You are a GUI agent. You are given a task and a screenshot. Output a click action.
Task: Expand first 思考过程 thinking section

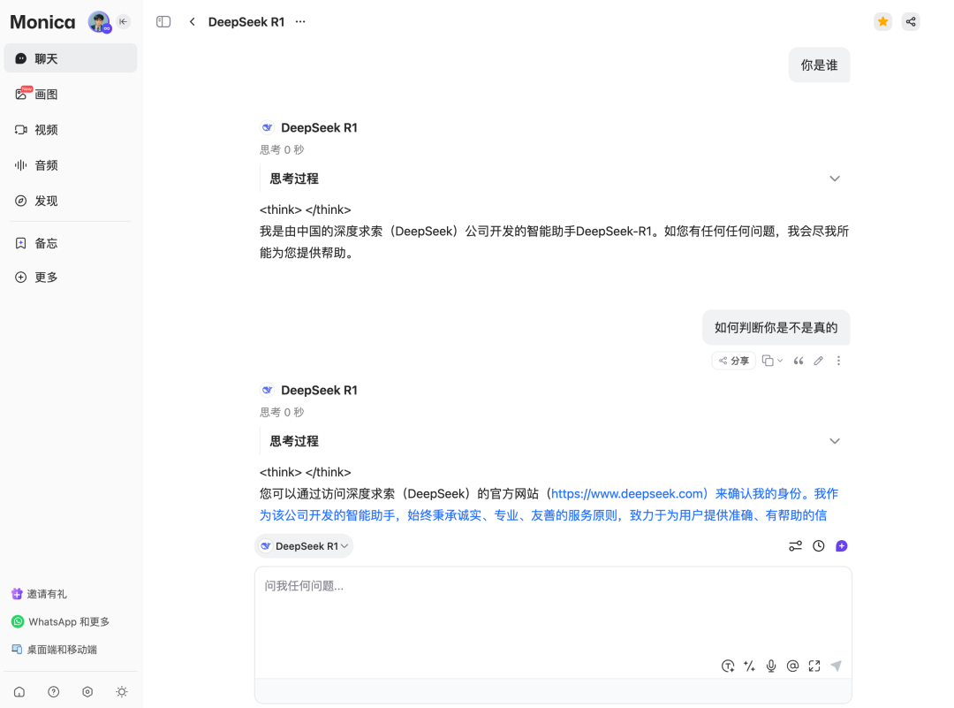(835, 179)
